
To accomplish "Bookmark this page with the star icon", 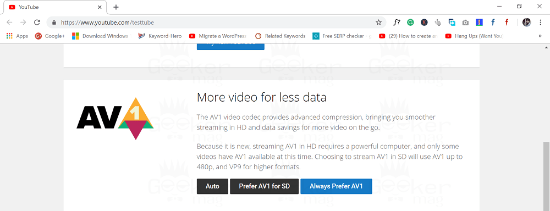I will 378,23.
